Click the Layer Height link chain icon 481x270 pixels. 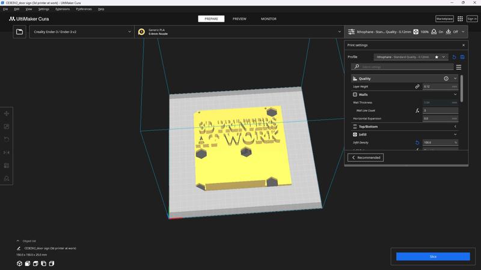tap(417, 86)
